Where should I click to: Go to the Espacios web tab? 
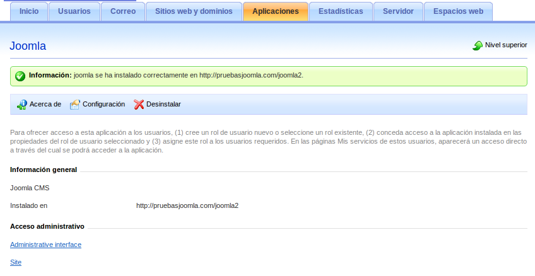458,11
